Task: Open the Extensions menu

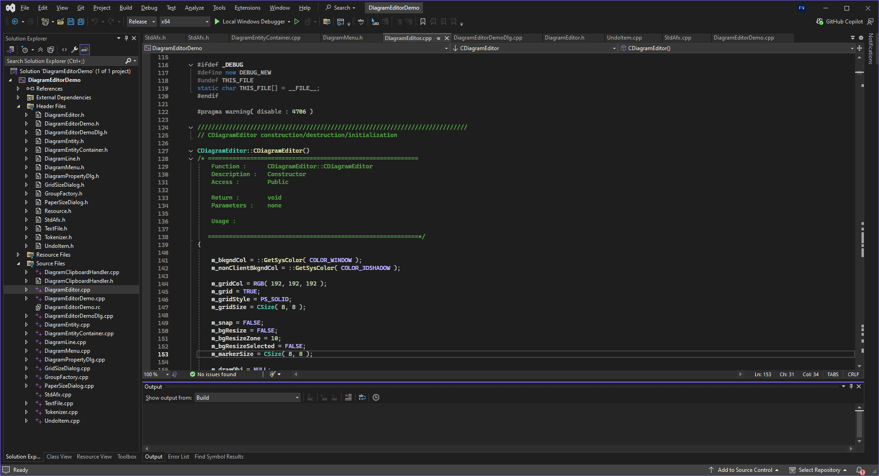Action: pyautogui.click(x=247, y=8)
